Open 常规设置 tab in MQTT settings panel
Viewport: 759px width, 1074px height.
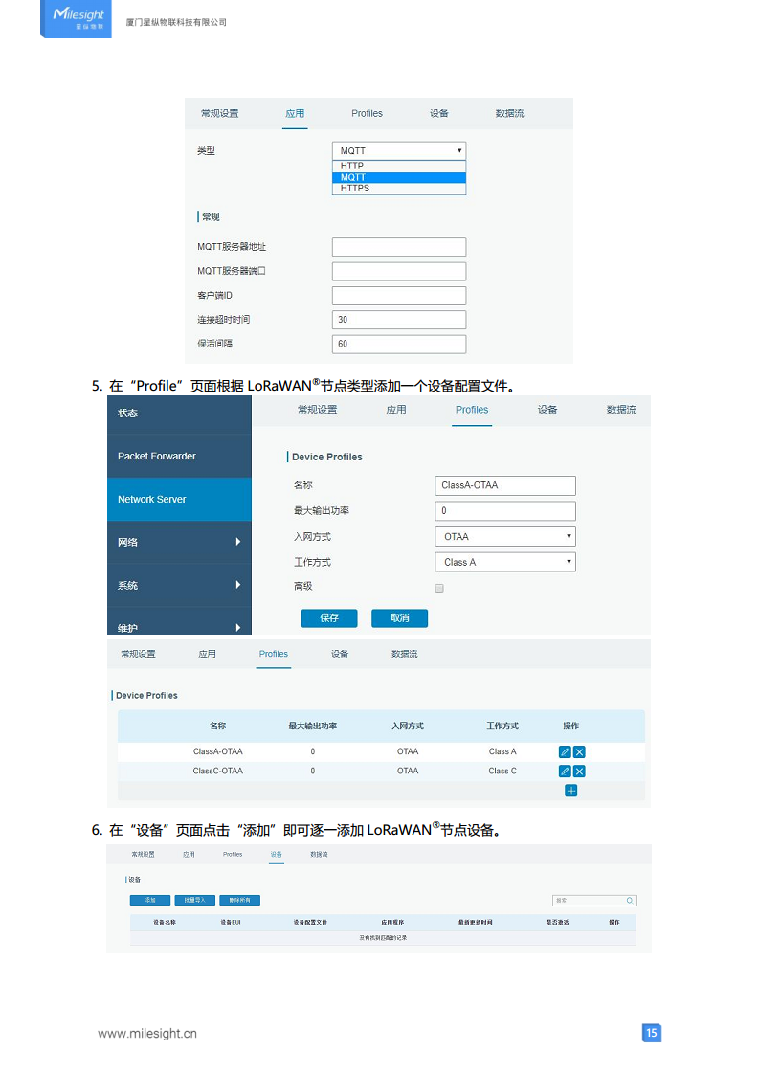pos(220,114)
